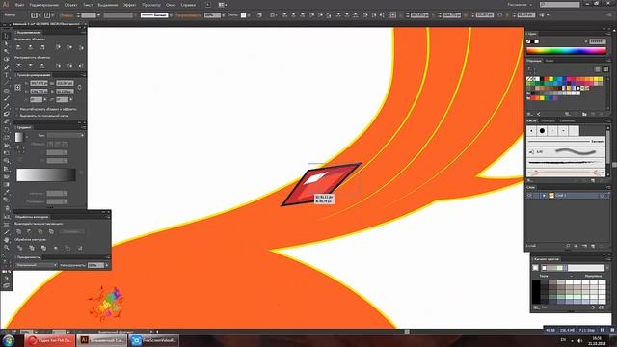
Task: Expand the layer sublayers arrow
Action: [544, 195]
